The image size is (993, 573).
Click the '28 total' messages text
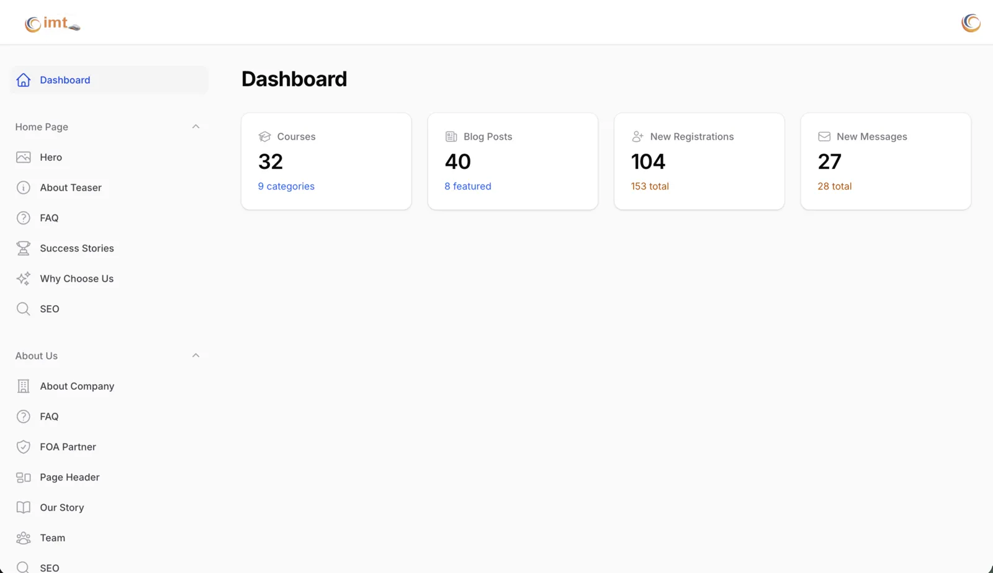point(835,186)
